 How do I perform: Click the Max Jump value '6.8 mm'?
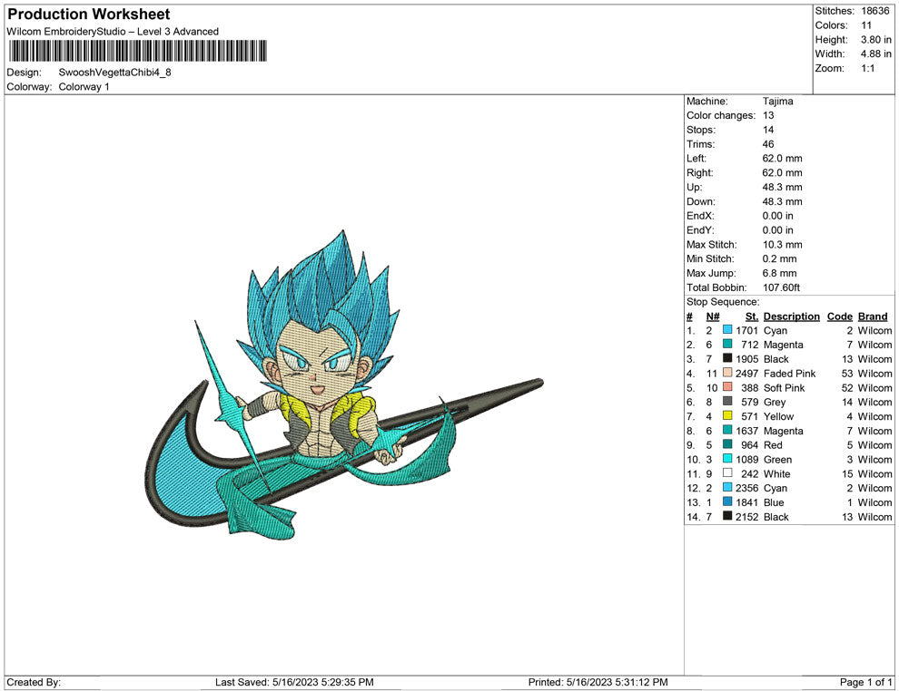(780, 273)
